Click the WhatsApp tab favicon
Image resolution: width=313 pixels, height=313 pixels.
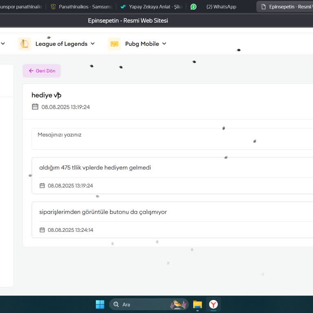(194, 7)
